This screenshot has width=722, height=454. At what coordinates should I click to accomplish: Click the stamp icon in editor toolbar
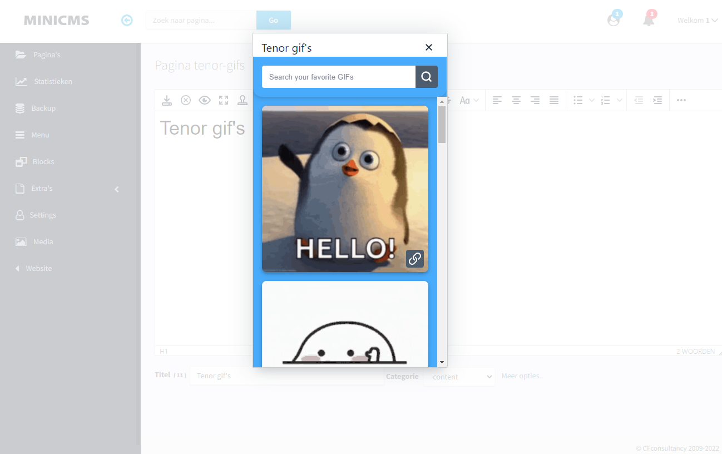[243, 100]
